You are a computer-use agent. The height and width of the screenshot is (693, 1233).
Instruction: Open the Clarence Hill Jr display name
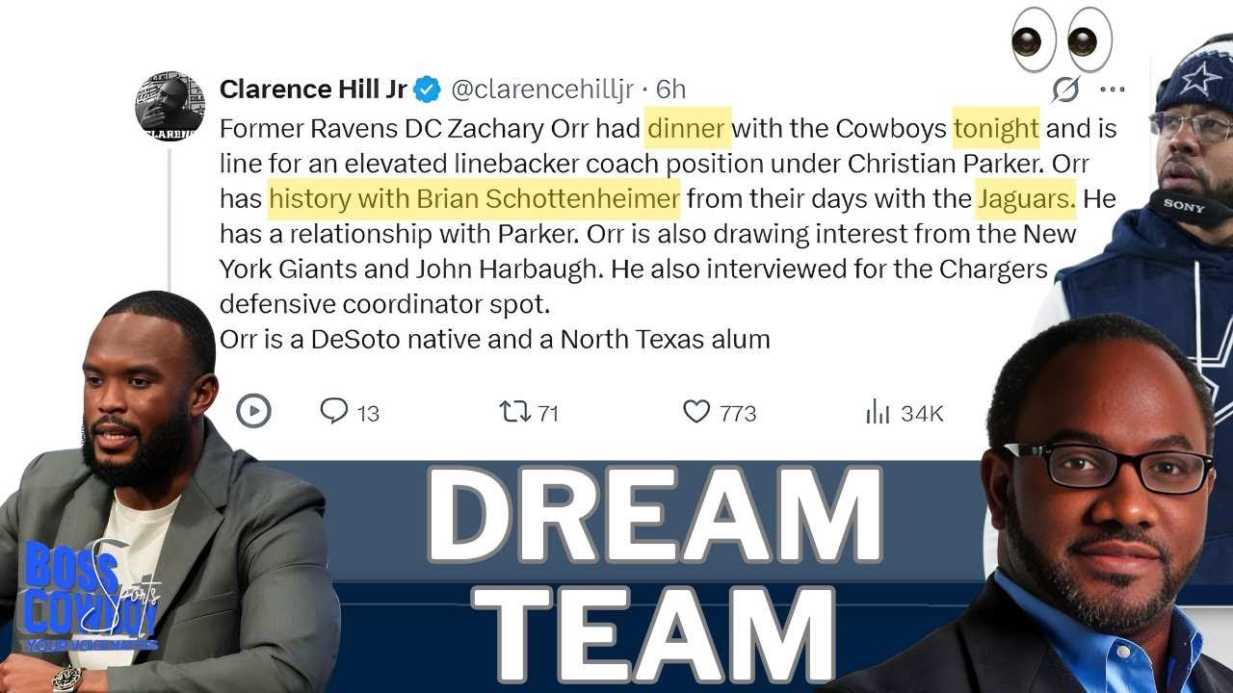click(x=313, y=90)
